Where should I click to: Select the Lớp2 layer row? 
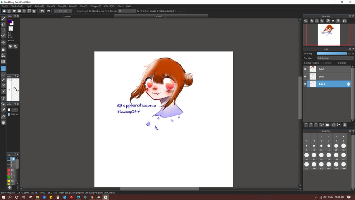click(327, 77)
